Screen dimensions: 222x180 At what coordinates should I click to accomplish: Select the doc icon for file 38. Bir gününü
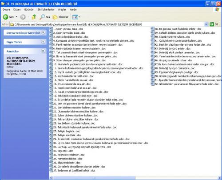(x=153, y=28)
